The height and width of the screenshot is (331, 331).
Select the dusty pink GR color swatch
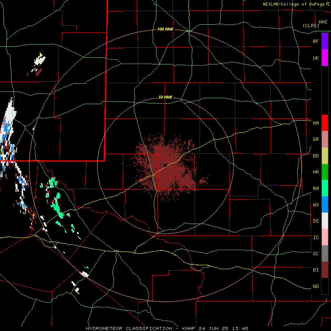[325, 139]
